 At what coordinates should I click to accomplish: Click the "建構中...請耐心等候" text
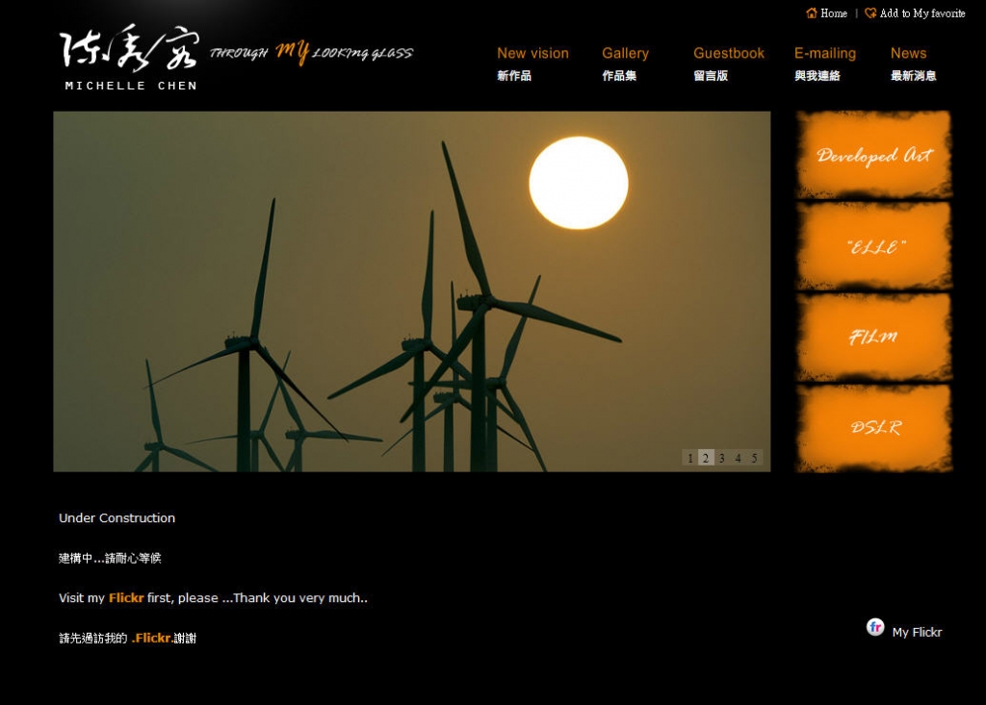pyautogui.click(x=110, y=558)
